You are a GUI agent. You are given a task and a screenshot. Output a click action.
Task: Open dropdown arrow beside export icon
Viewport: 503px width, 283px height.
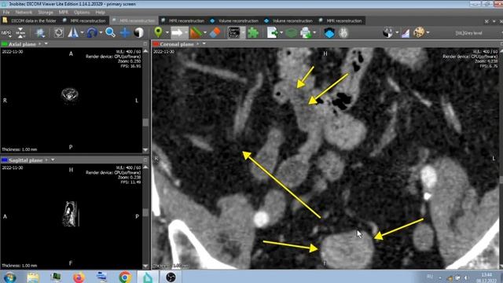[x=281, y=33]
